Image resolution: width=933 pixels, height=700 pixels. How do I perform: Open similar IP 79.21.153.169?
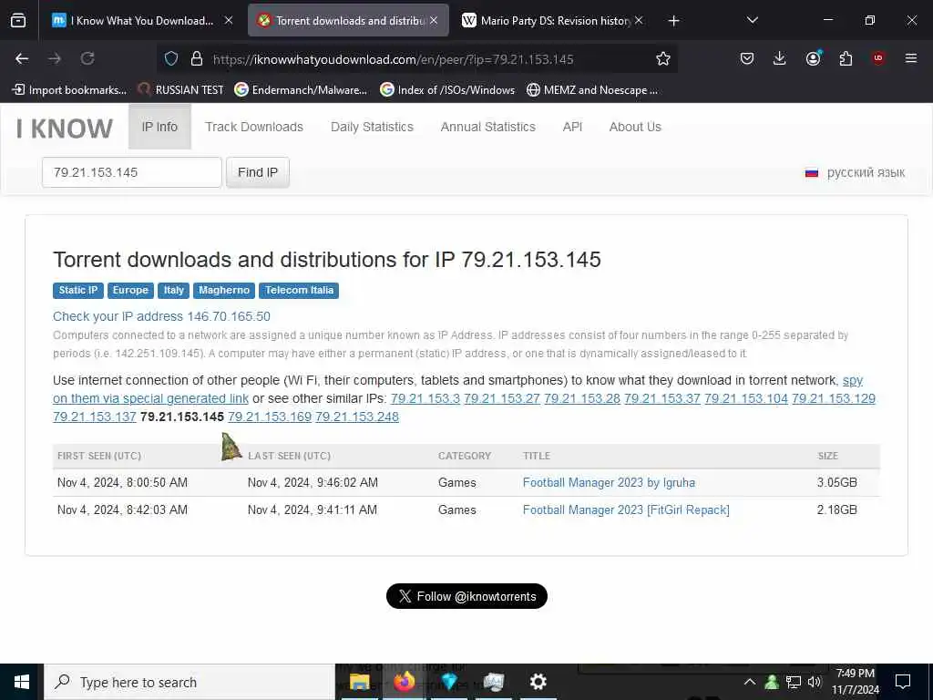click(x=270, y=417)
